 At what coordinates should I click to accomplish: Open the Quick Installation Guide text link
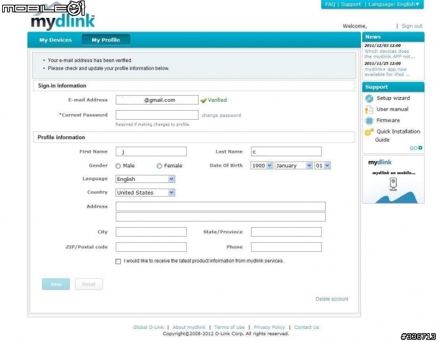(397, 136)
